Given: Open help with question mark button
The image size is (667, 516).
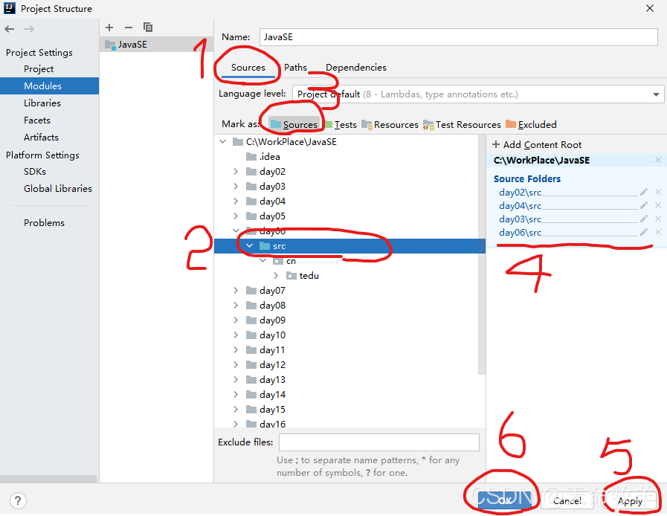Looking at the screenshot, I should coord(18,500).
